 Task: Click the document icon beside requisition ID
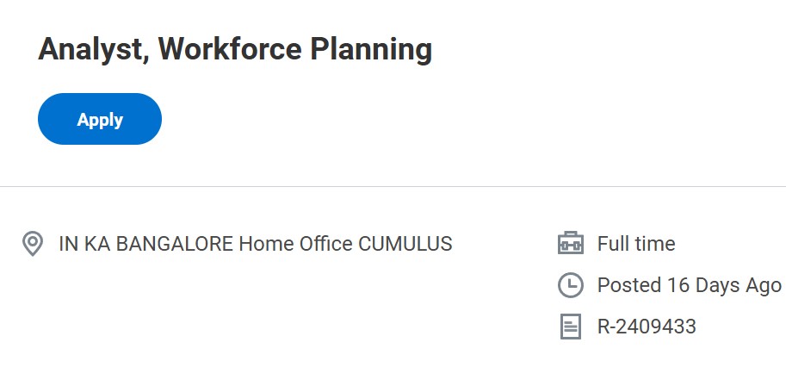coord(571,327)
